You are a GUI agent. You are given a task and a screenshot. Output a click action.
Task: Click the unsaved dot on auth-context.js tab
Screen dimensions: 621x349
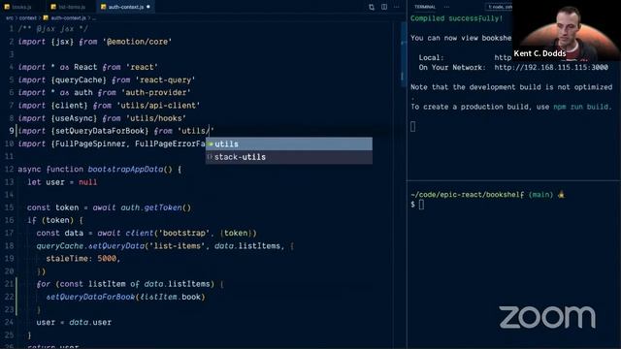coord(148,7)
